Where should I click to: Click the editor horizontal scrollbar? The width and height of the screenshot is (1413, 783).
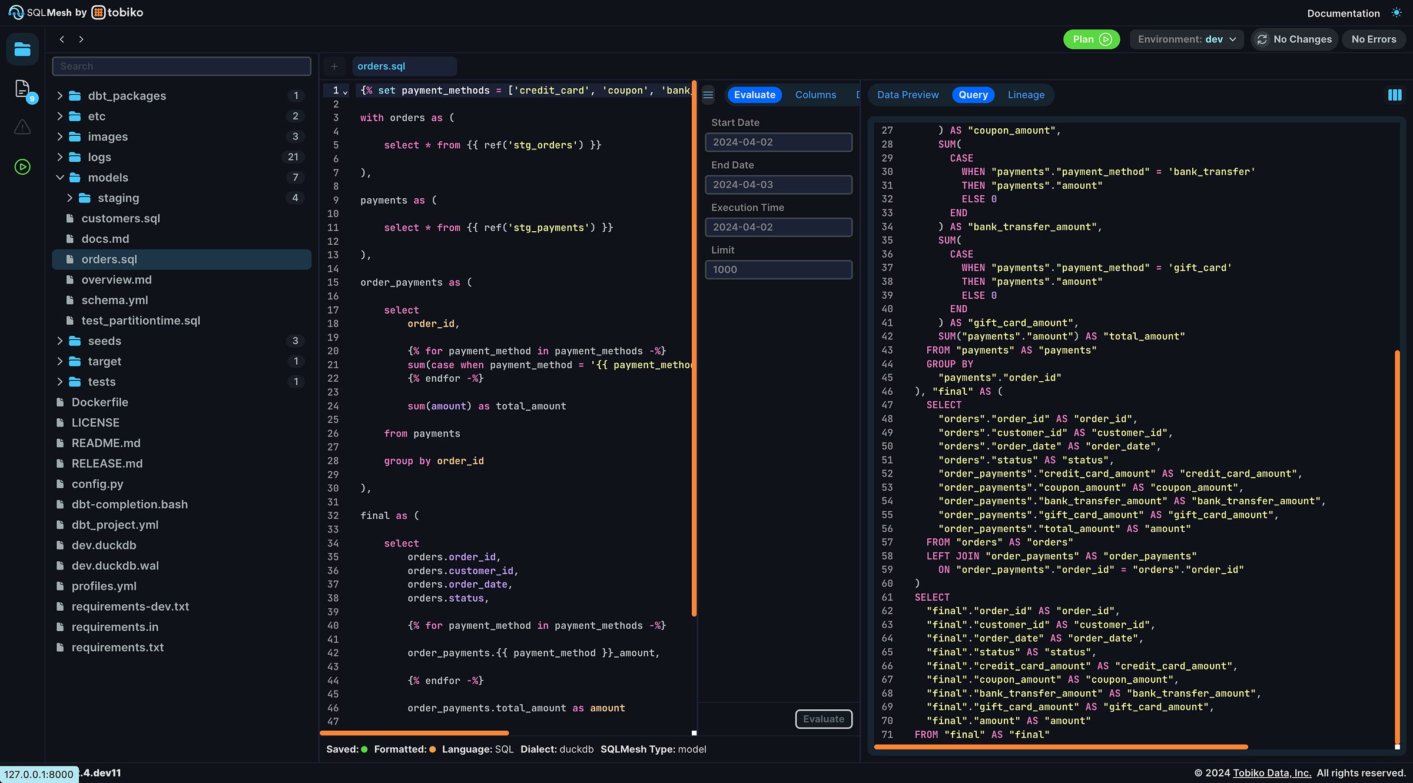414,733
